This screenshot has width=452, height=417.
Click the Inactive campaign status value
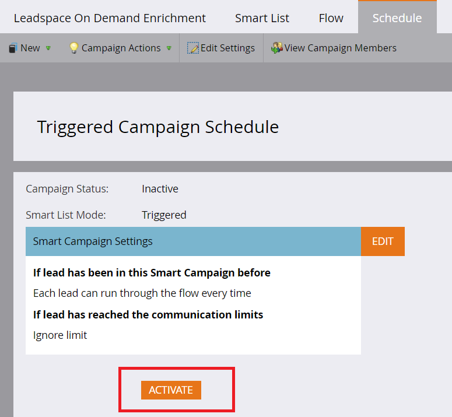coord(160,189)
